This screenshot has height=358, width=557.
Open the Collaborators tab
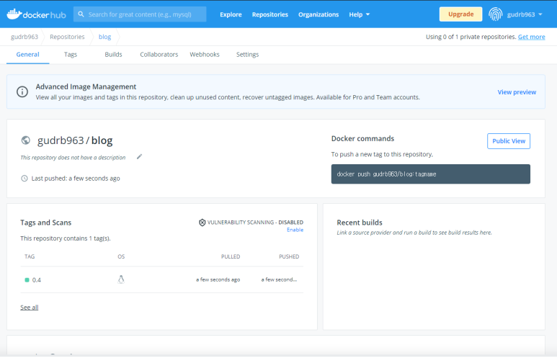pos(159,54)
